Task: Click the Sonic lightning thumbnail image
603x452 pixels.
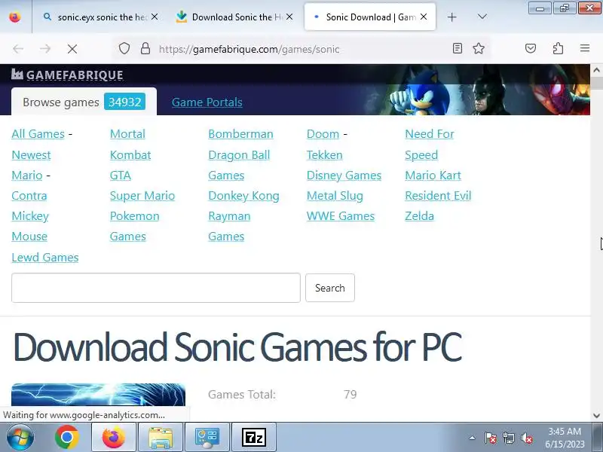Action: click(98, 394)
